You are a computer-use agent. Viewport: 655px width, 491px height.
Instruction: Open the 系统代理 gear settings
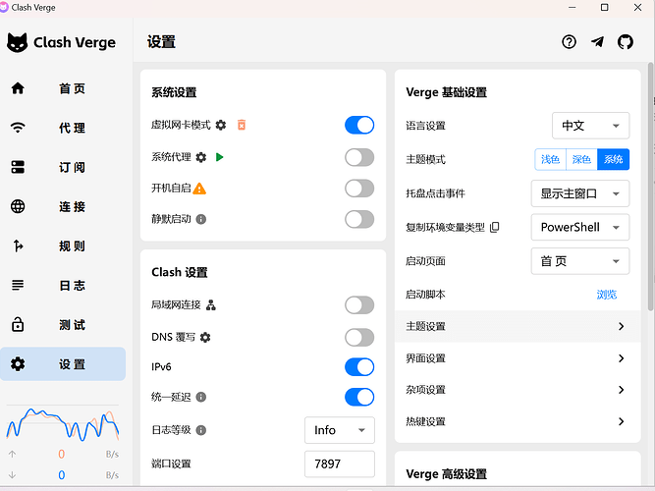(x=201, y=157)
